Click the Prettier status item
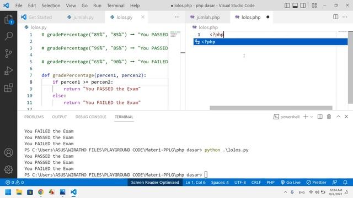 316,182
